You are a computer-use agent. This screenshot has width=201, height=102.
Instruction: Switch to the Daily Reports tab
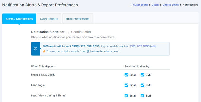(49, 19)
